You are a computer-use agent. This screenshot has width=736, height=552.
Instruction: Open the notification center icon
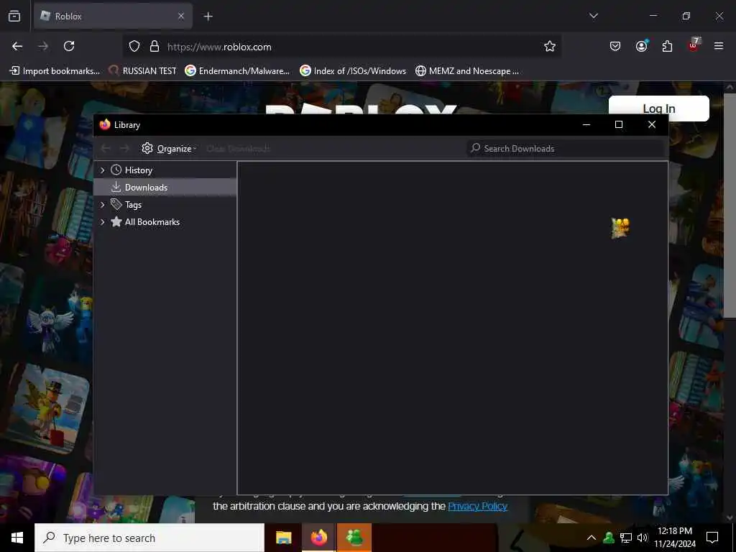click(712, 538)
